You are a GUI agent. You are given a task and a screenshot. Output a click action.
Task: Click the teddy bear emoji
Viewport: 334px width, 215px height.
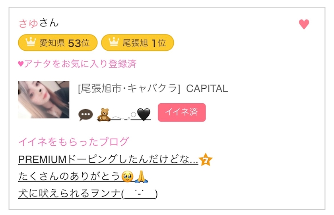tap(103, 114)
